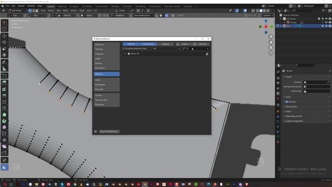Image resolution: width=332 pixels, height=187 pixels.
Task: Expand the Units panel
Action: coord(288,97)
